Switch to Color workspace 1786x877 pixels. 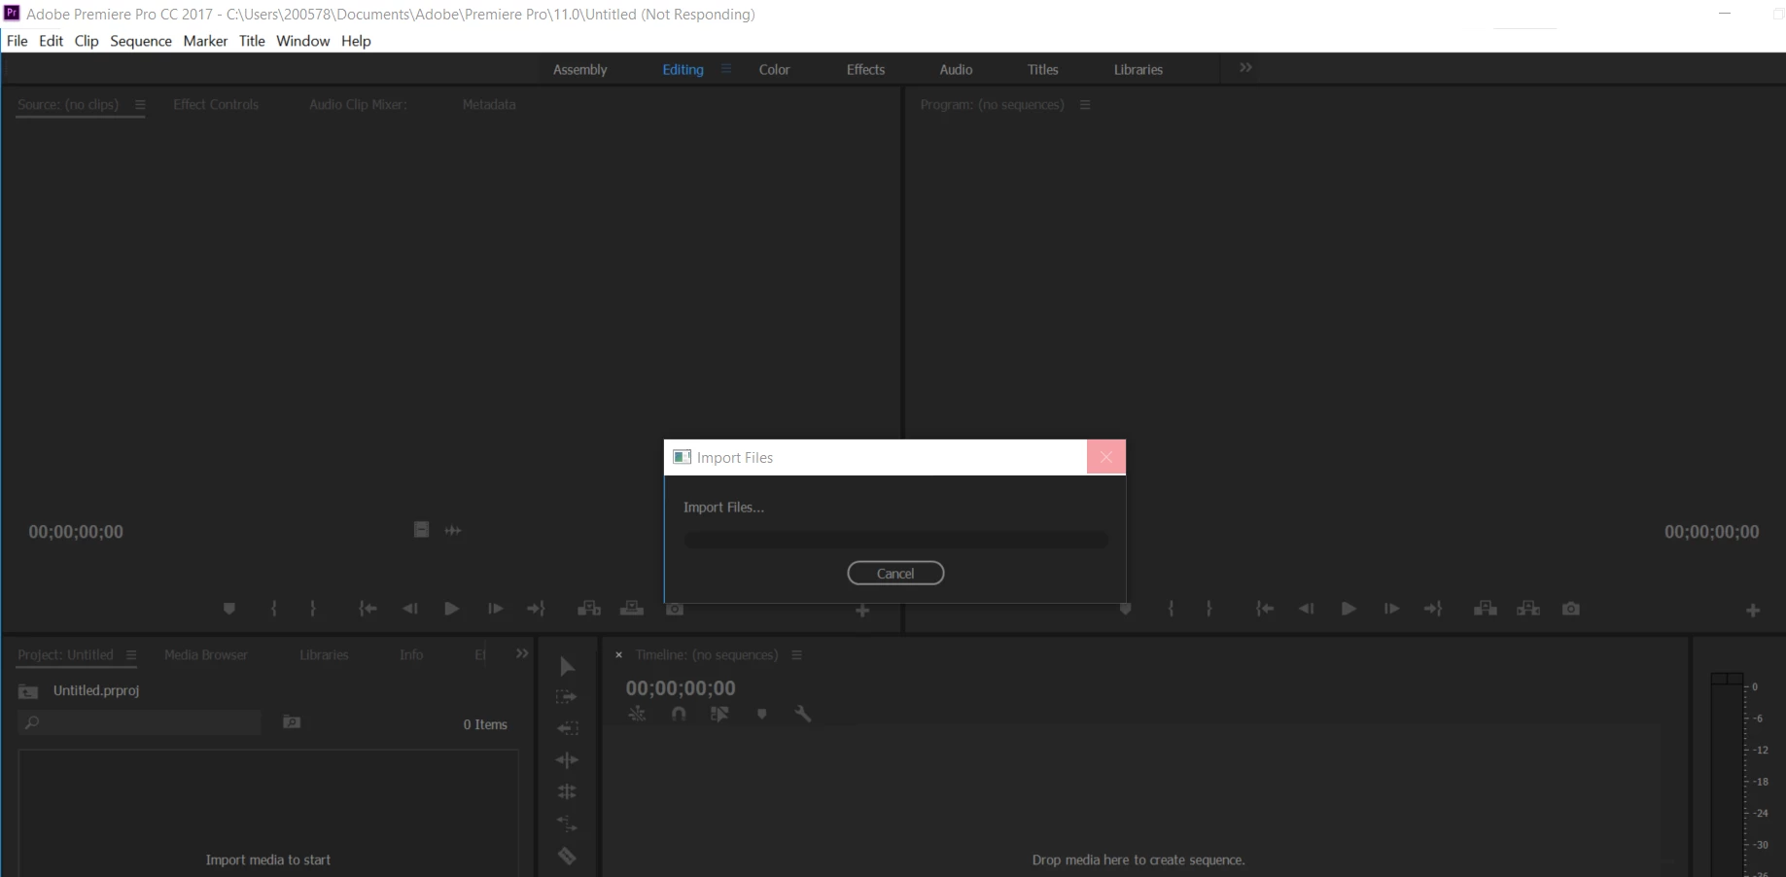(774, 70)
